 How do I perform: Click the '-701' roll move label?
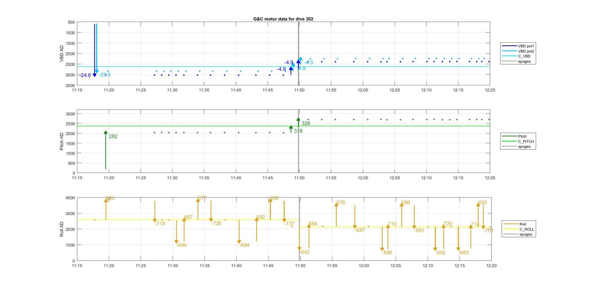click(488, 231)
